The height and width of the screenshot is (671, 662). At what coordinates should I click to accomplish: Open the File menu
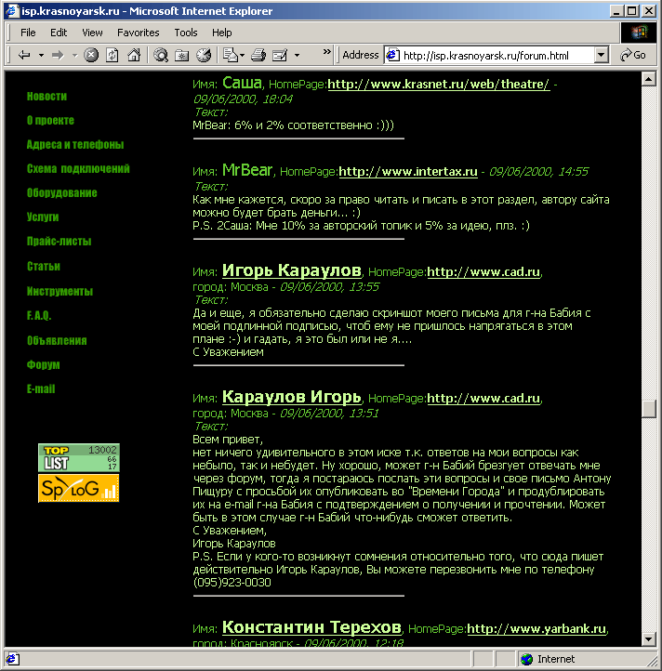28,33
